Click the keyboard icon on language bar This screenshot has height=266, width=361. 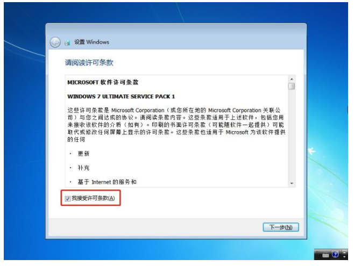[x=326, y=255]
